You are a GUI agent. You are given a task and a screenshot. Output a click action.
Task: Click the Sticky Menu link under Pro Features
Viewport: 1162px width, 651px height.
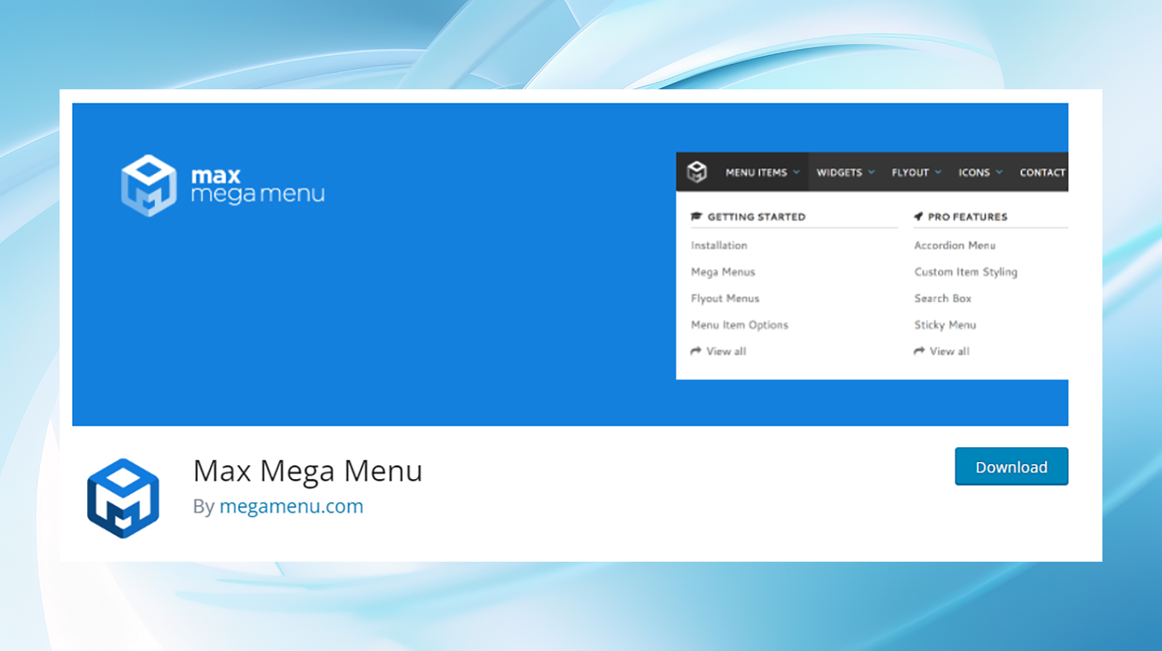coord(944,324)
